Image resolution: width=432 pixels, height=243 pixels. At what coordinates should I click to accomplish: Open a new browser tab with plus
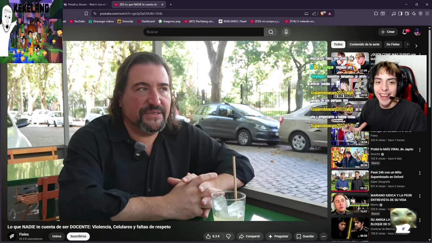(x=171, y=4)
